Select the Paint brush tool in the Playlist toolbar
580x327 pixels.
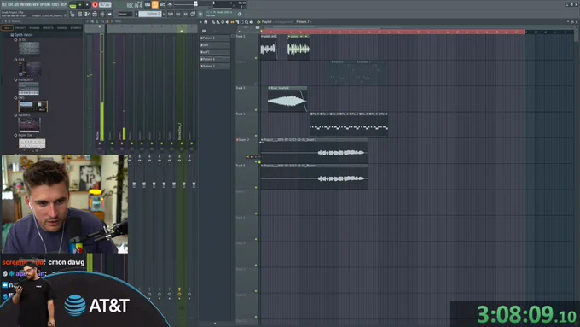pos(217,22)
